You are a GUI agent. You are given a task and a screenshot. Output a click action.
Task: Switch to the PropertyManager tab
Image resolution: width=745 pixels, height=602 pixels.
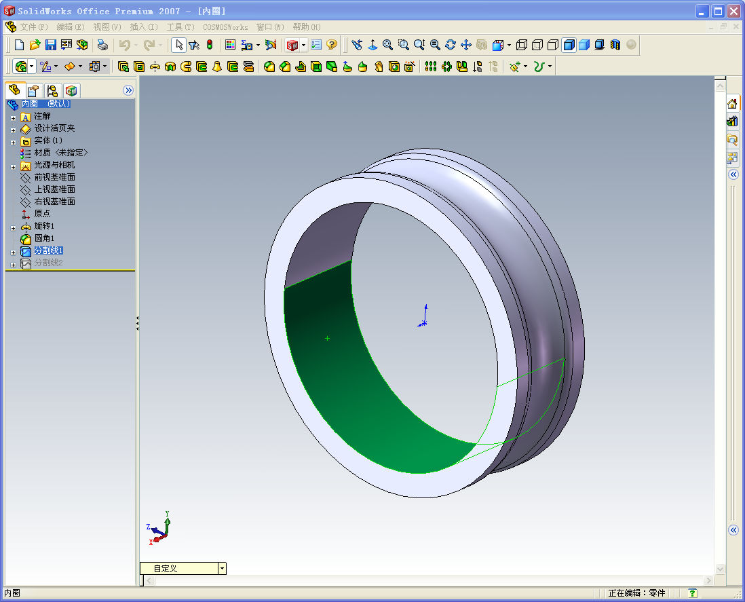pos(33,90)
